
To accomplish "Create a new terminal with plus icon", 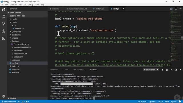I will [x=162, y=70].
